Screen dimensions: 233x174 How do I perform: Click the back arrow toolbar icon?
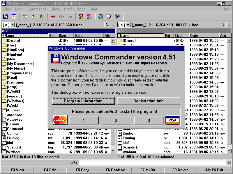(x=61, y=17)
